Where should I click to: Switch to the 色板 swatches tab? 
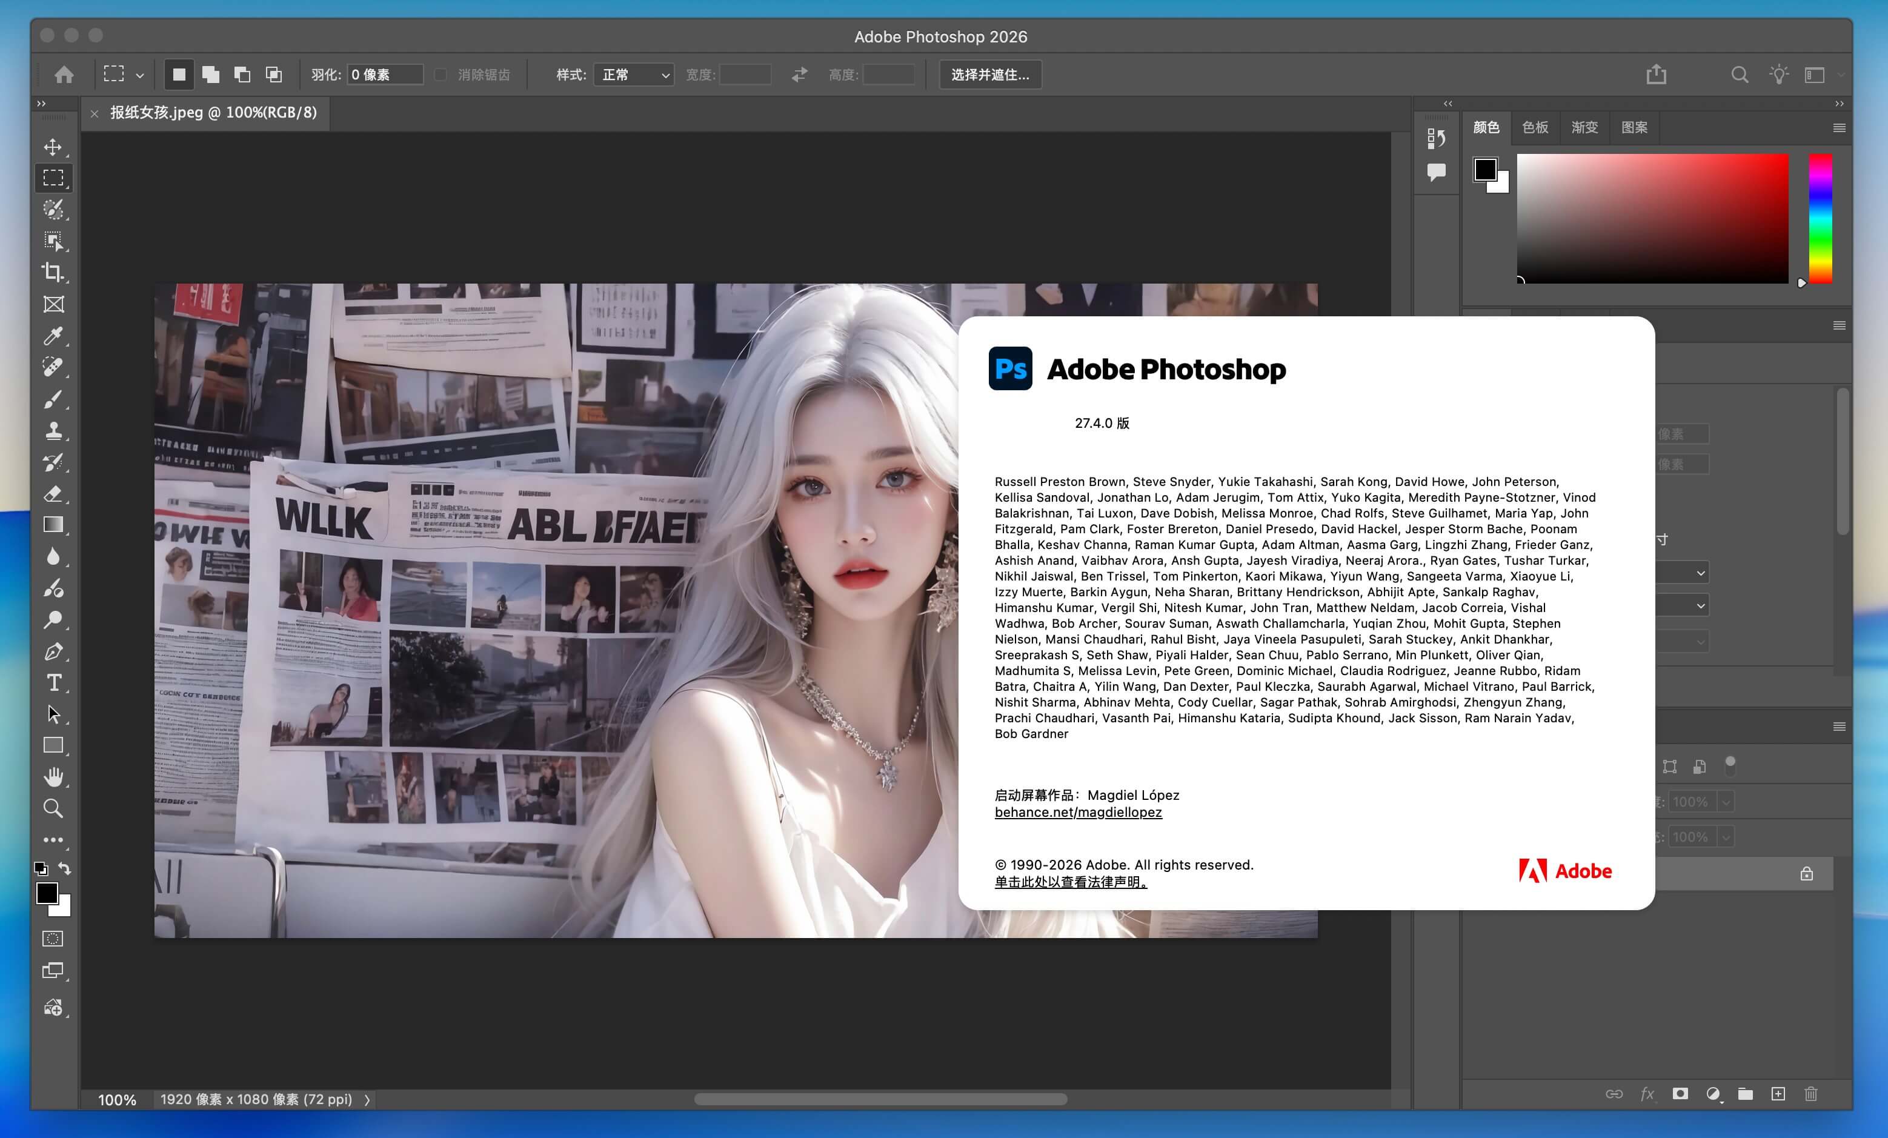[1535, 127]
